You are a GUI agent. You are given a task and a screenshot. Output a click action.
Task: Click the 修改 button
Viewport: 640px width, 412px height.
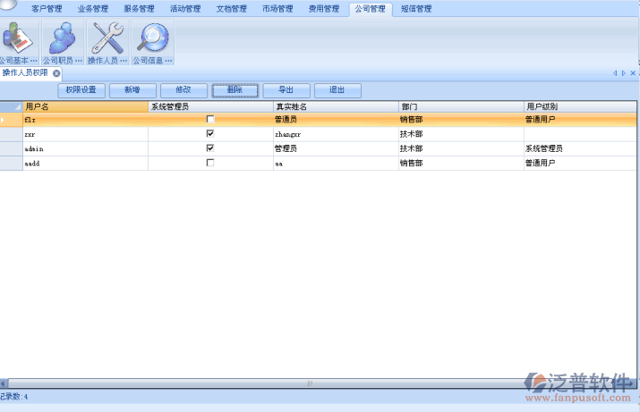coord(183,90)
